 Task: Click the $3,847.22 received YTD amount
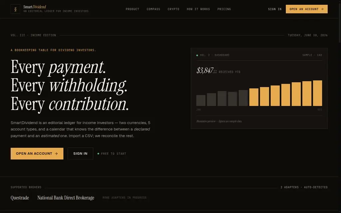[206, 71]
